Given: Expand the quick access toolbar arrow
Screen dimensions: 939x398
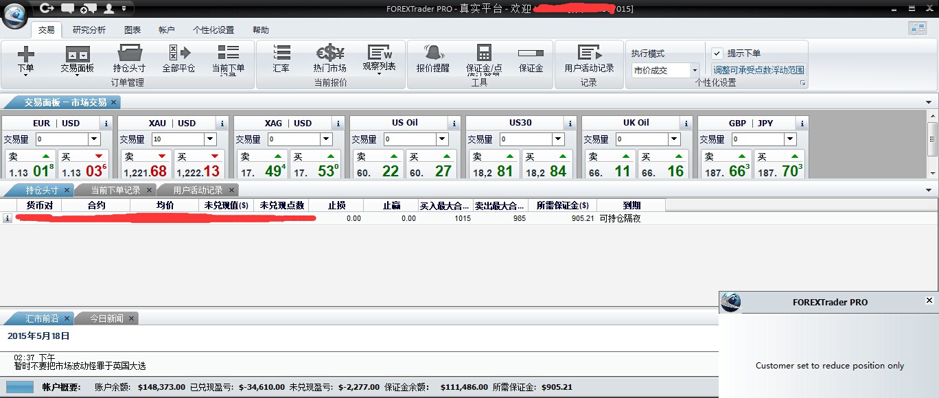Looking at the screenshot, I should [x=124, y=9].
